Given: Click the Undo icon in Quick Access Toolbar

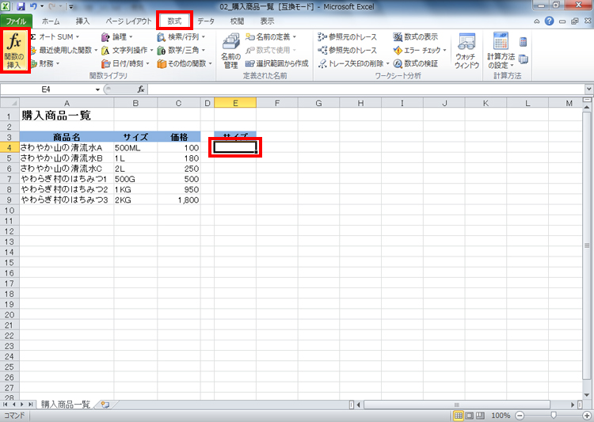Looking at the screenshot, I should [x=33, y=6].
